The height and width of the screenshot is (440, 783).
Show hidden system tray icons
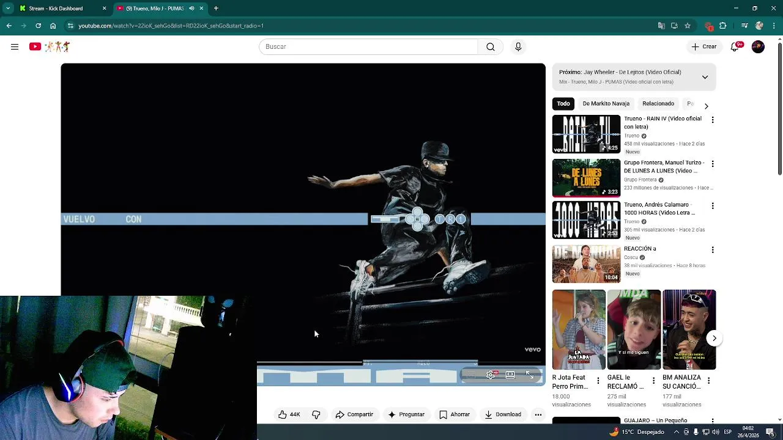point(676,432)
